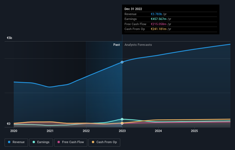Click the €241.181m cash from op value
Image resolution: width=235 pixels, height=150 pixels.
159,29
